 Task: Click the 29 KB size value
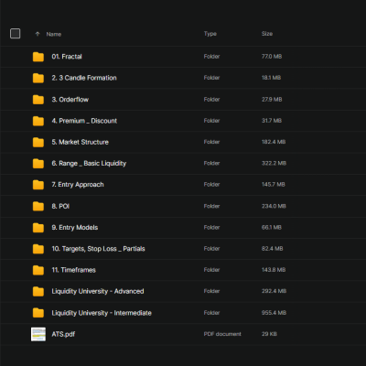[x=269, y=334]
